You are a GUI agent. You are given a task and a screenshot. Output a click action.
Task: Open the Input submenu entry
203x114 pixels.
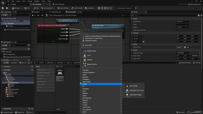(x=101, y=91)
